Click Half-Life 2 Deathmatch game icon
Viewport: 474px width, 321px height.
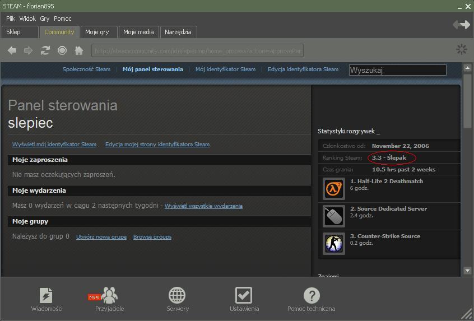(x=334, y=188)
